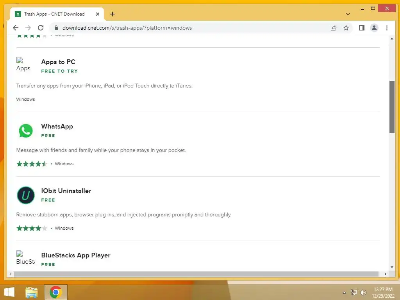
Task: Go back to the previous page
Action: point(16,28)
